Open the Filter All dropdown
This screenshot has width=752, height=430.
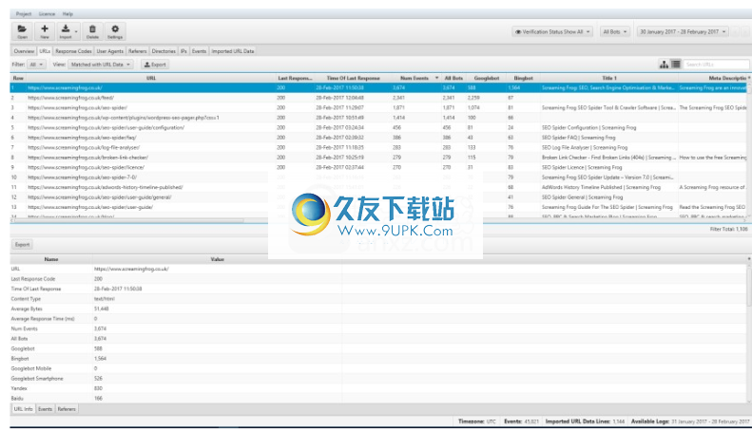point(36,65)
